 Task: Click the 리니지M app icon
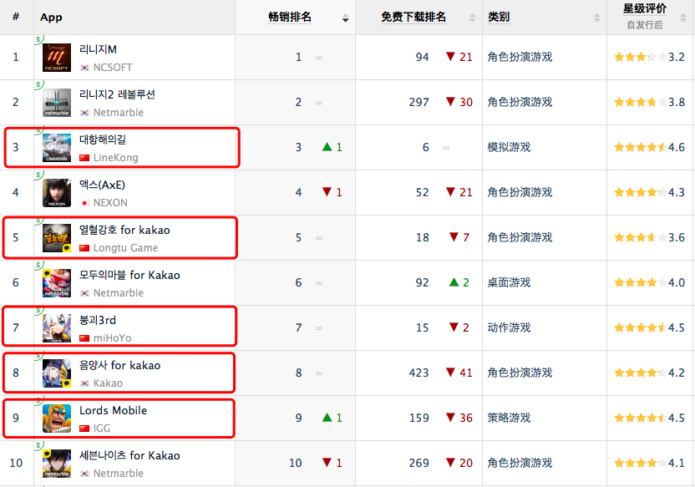coord(57,58)
